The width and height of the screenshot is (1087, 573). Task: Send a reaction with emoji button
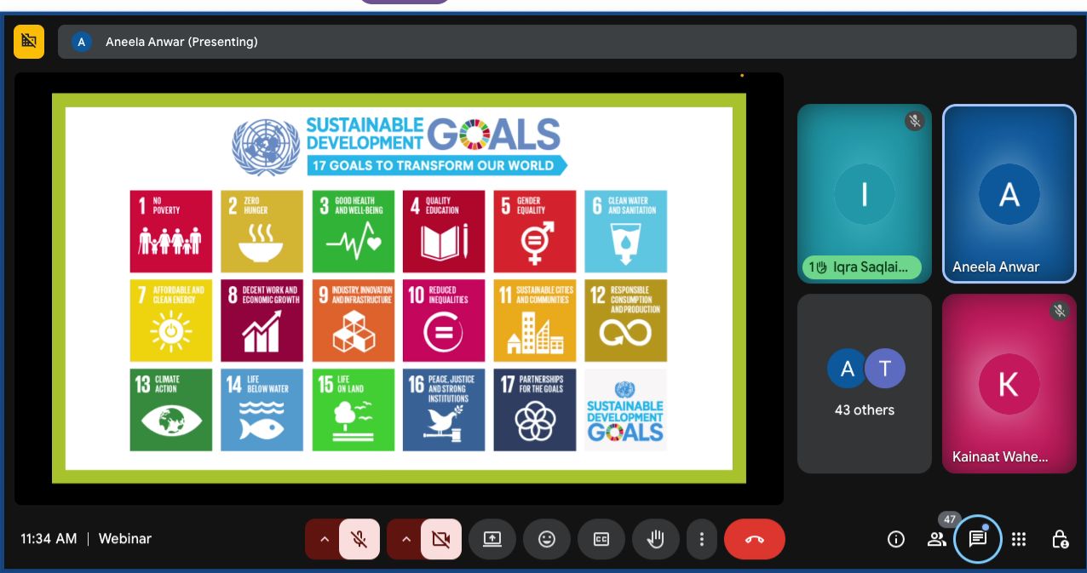point(547,539)
